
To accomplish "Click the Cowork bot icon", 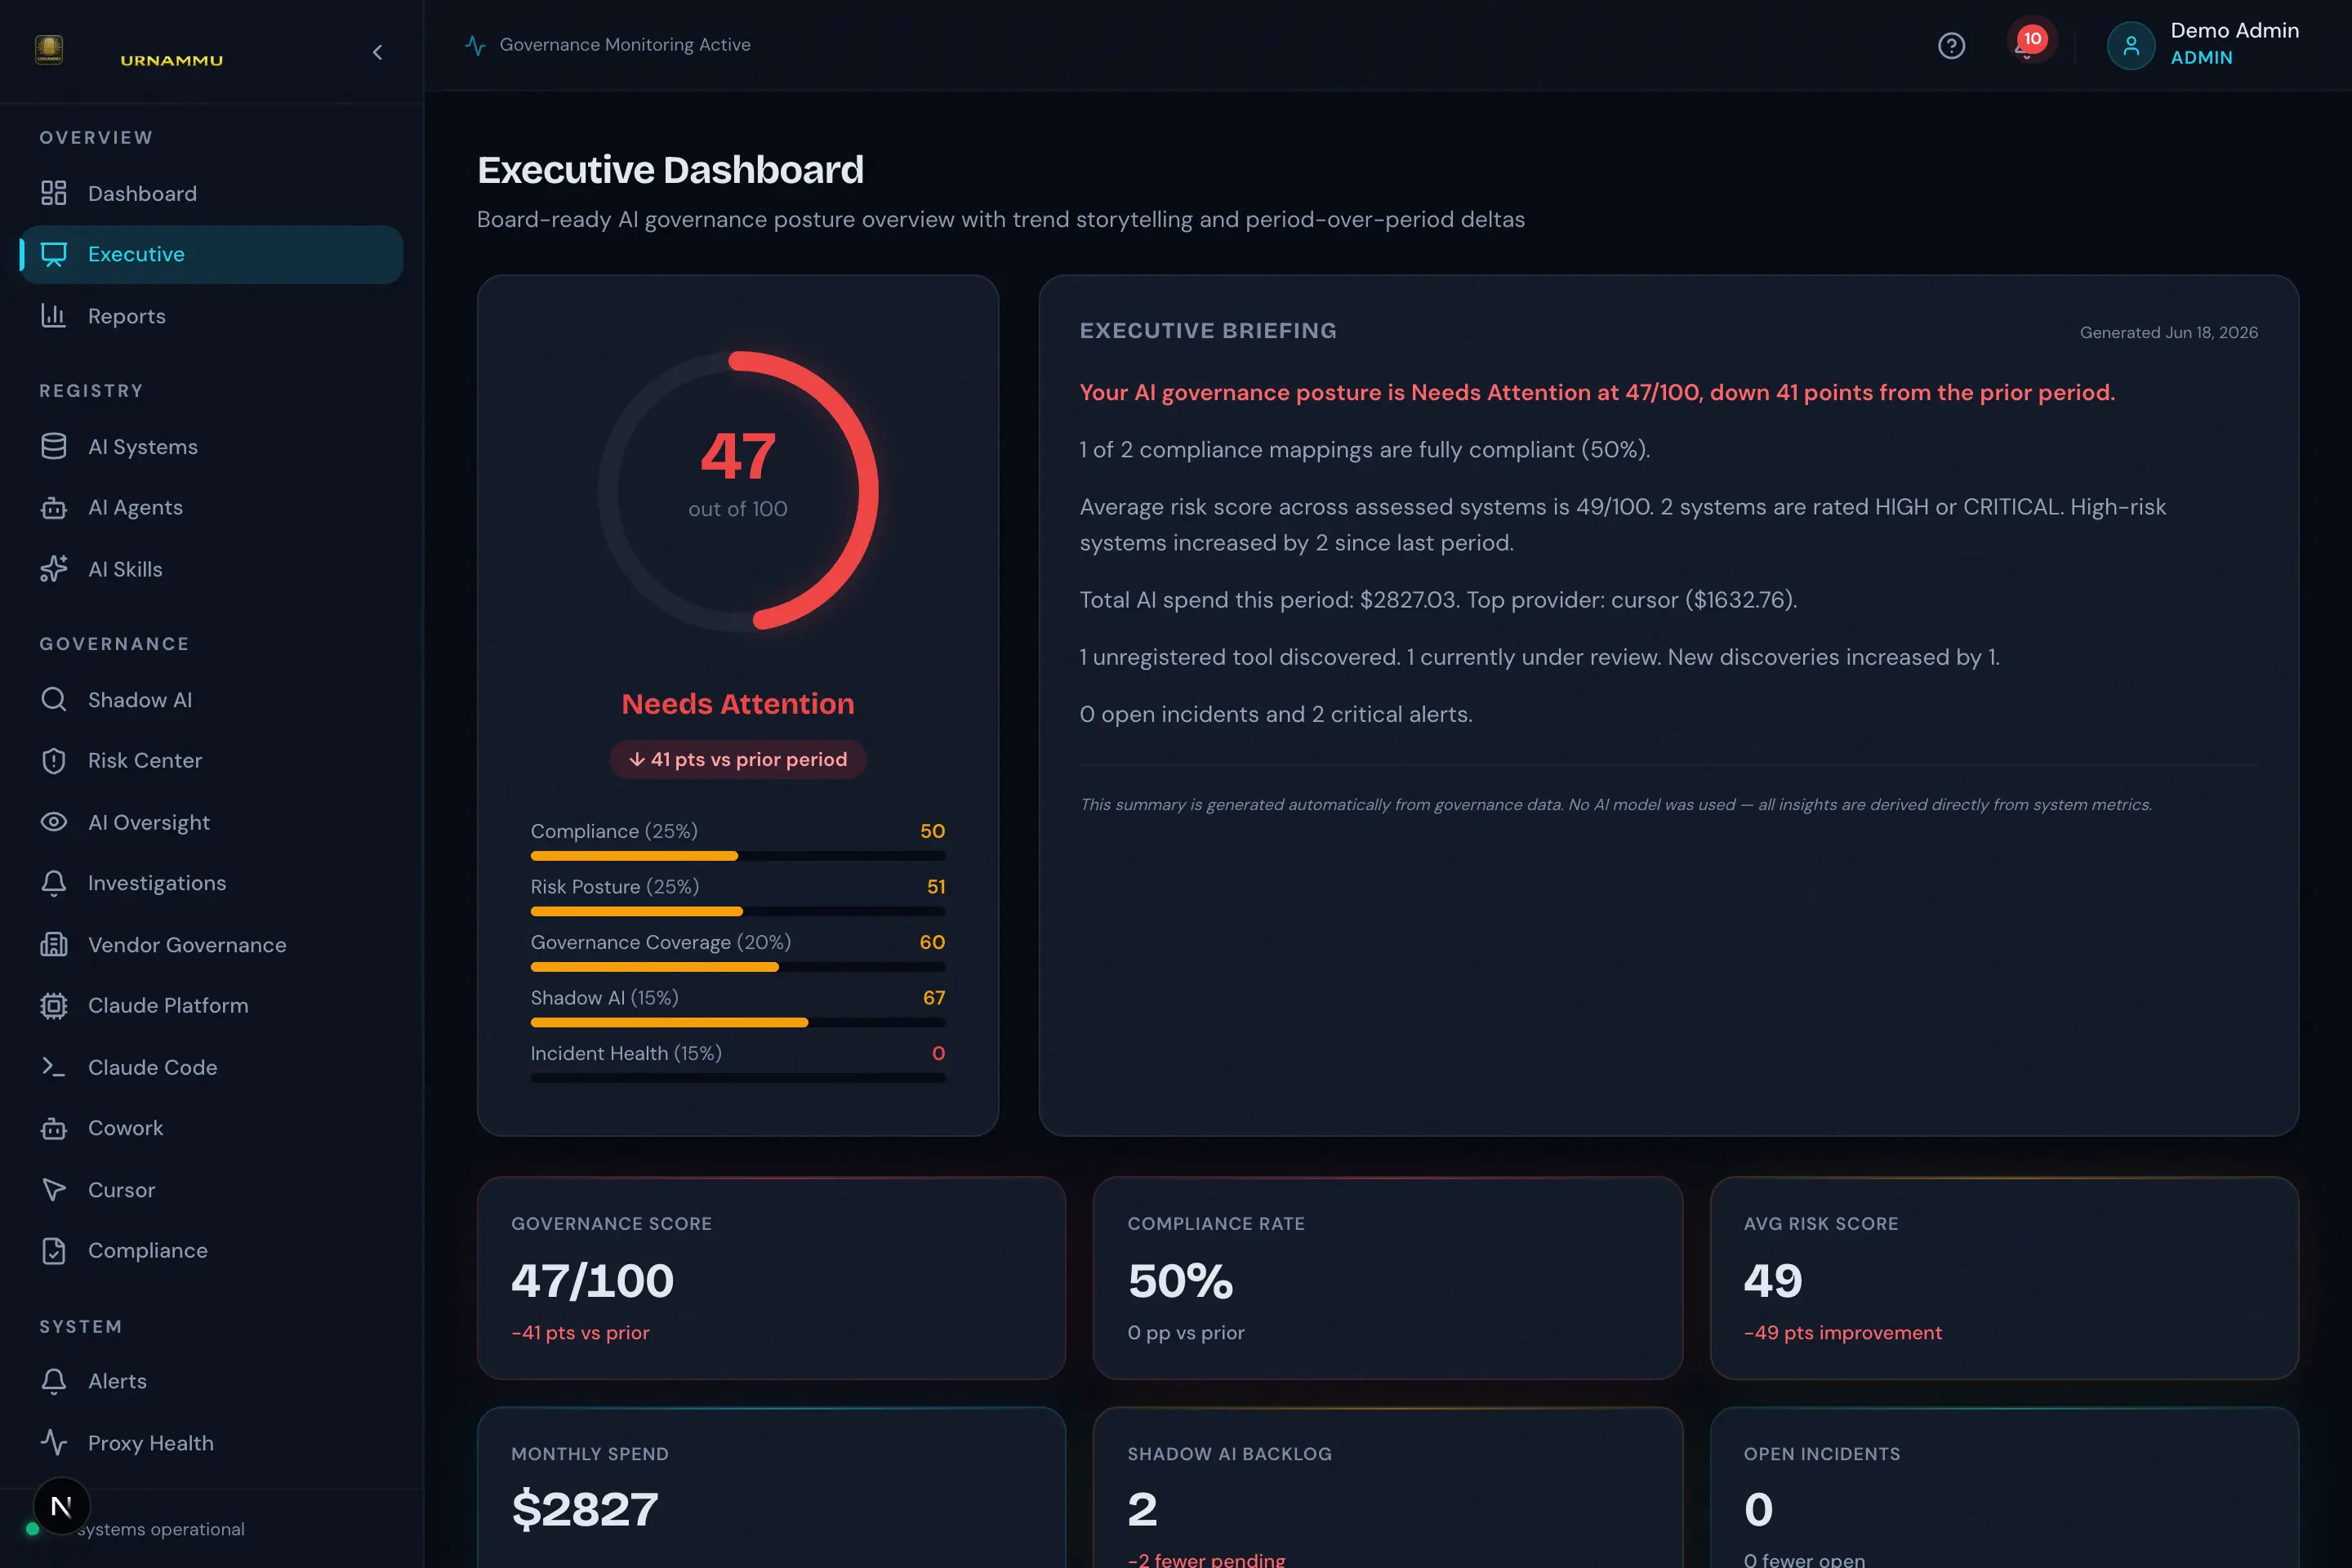I will tap(54, 1128).
